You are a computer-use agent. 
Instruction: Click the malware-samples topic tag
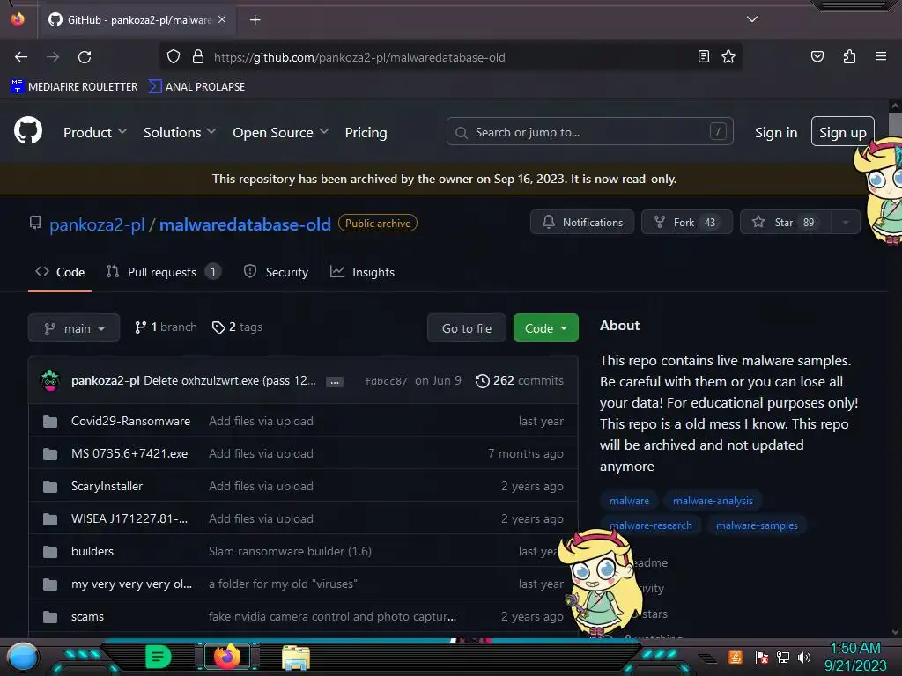[757, 525]
